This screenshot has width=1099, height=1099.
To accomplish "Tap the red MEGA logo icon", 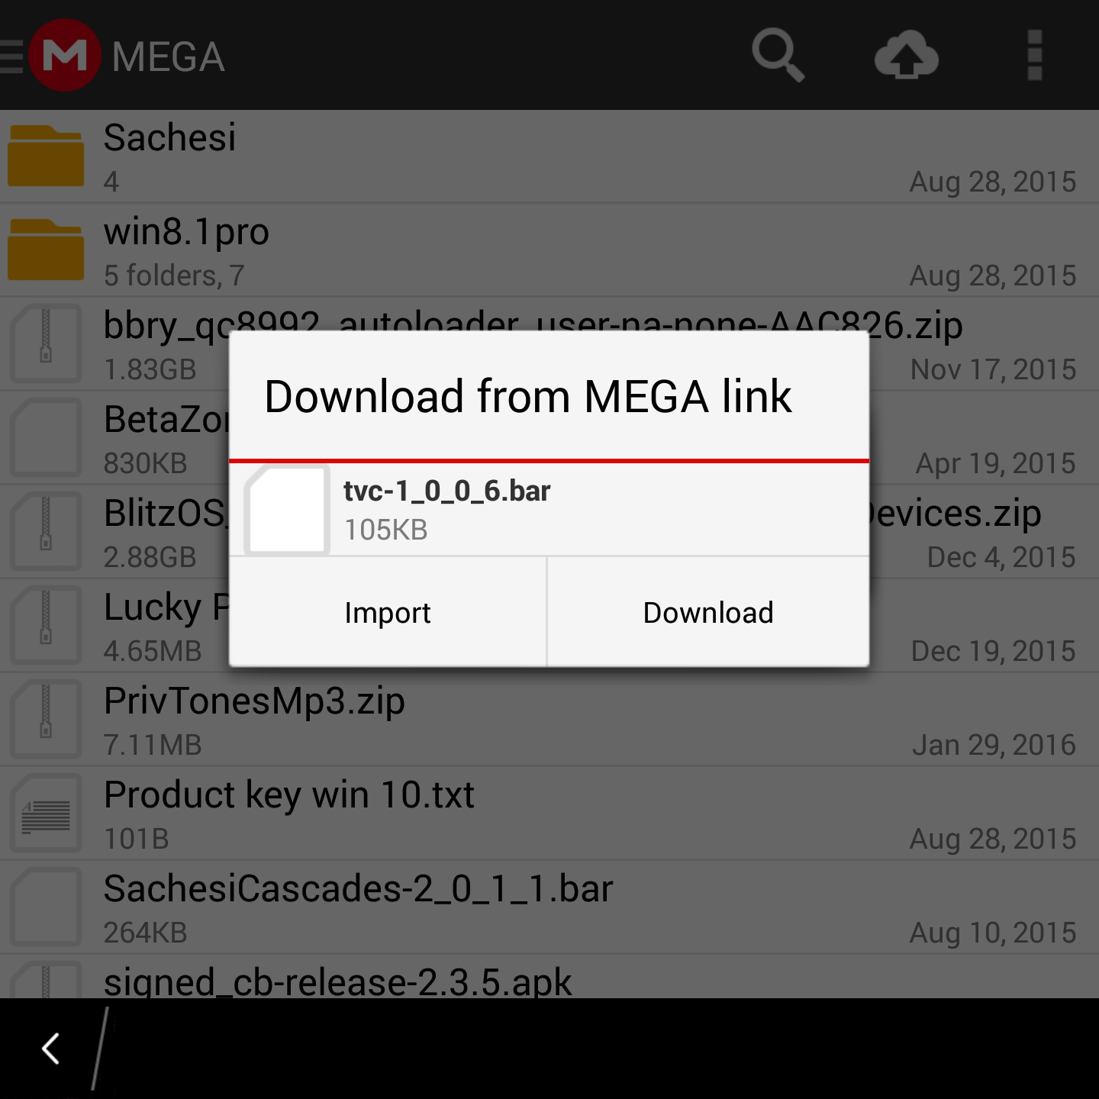I will [65, 55].
